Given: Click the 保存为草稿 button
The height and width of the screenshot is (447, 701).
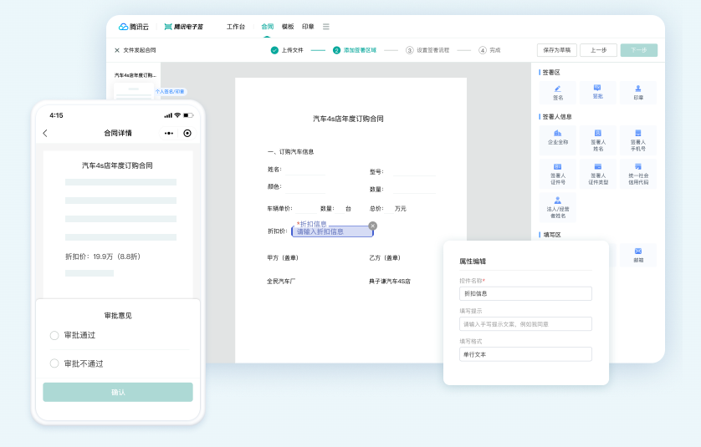Looking at the screenshot, I should point(554,50).
